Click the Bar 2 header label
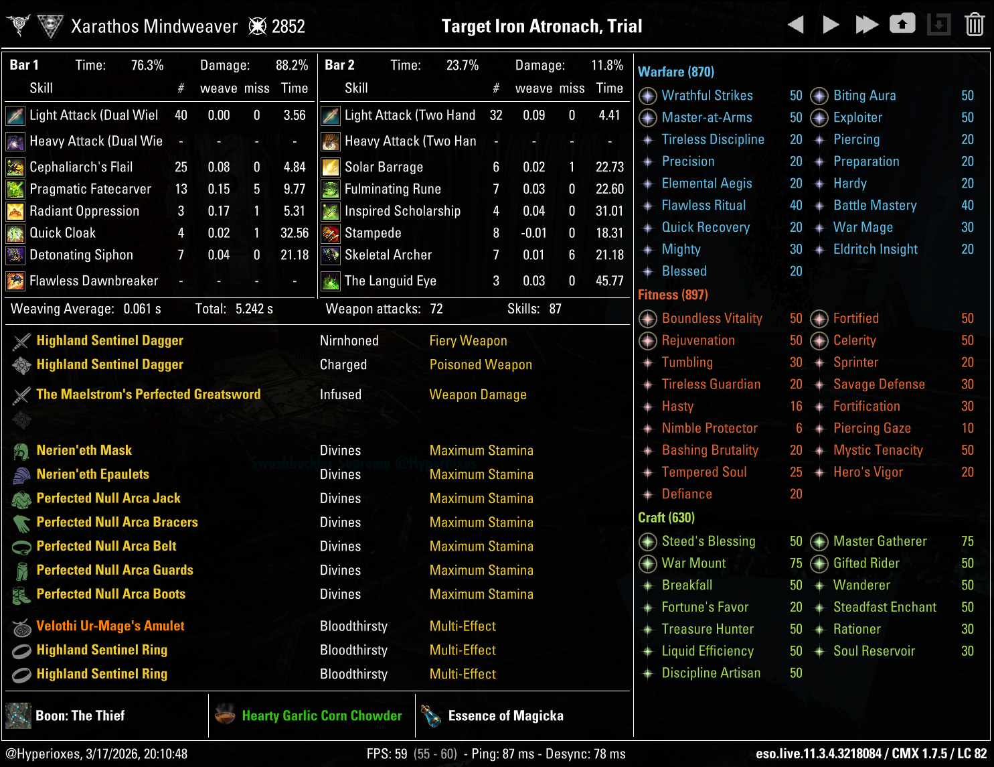The image size is (994, 767). [x=339, y=65]
